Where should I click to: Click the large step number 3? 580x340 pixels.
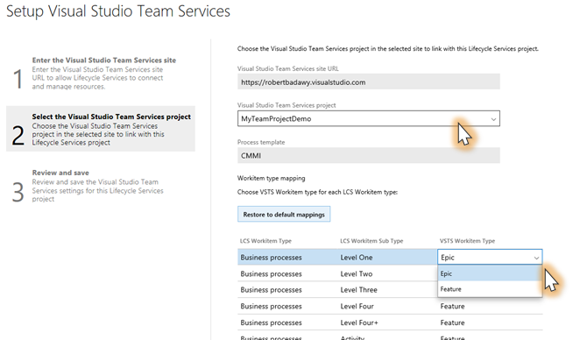tap(18, 193)
